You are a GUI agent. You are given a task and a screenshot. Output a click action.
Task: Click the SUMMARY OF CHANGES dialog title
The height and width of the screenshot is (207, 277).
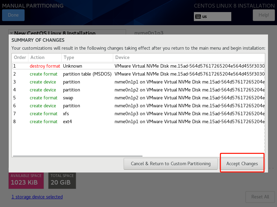click(38, 40)
